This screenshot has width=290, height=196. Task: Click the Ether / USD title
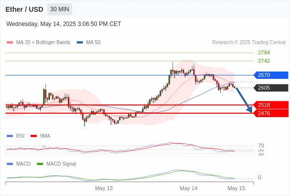point(24,9)
